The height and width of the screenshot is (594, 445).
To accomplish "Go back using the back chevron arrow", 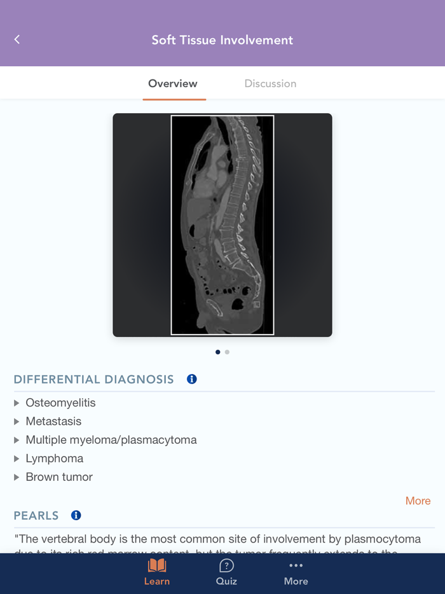I will [17, 39].
